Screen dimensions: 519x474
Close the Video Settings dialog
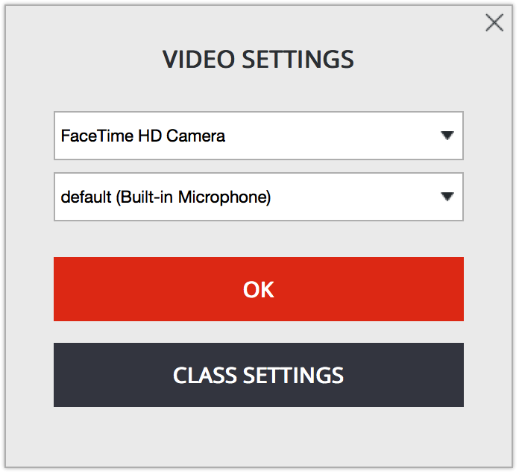494,22
